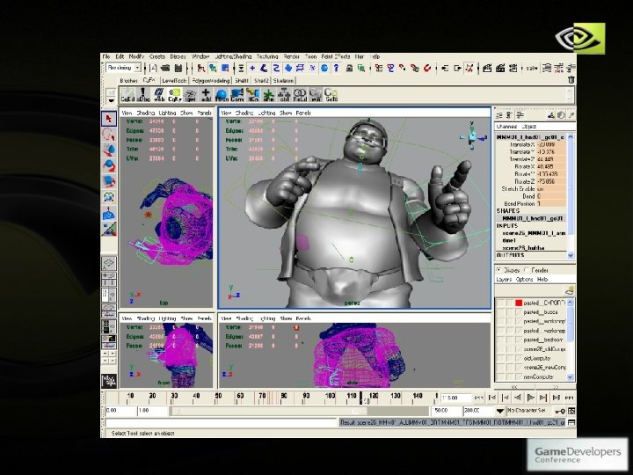Click the green star shelf icon

tap(268, 95)
